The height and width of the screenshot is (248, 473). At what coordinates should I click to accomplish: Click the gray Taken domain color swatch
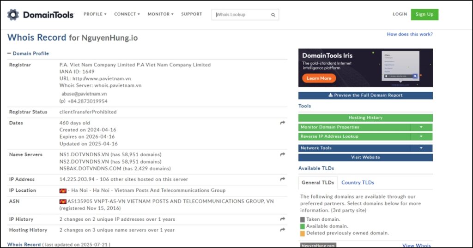click(x=302, y=219)
